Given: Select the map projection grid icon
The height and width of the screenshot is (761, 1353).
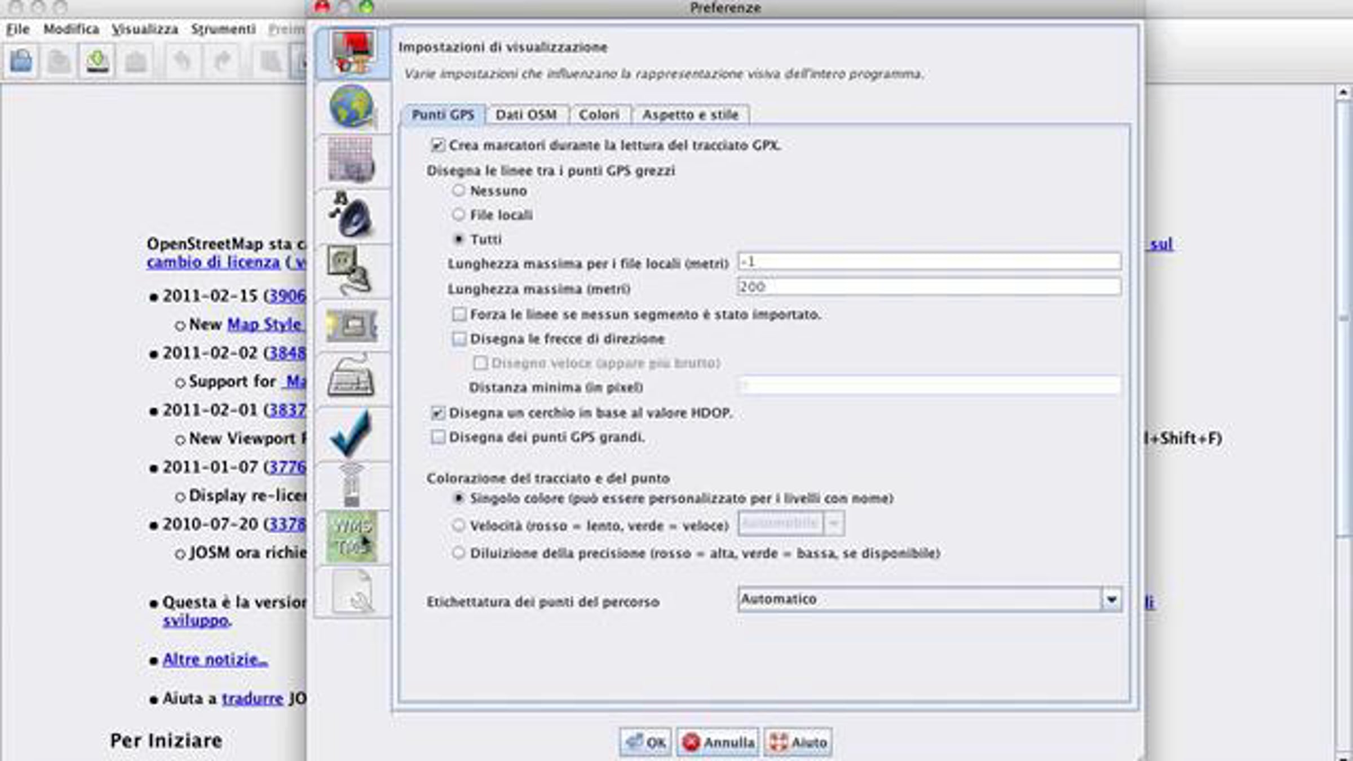Looking at the screenshot, I should (352, 161).
